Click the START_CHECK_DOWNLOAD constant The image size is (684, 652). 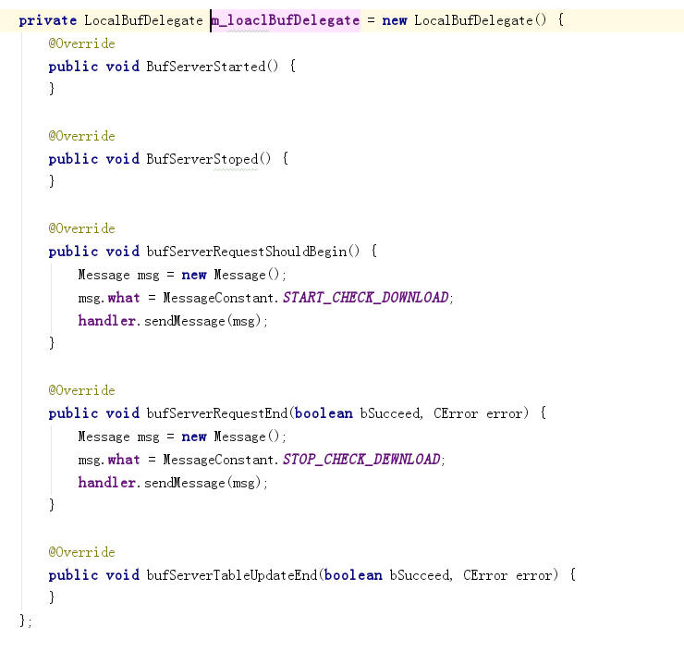pos(365,298)
